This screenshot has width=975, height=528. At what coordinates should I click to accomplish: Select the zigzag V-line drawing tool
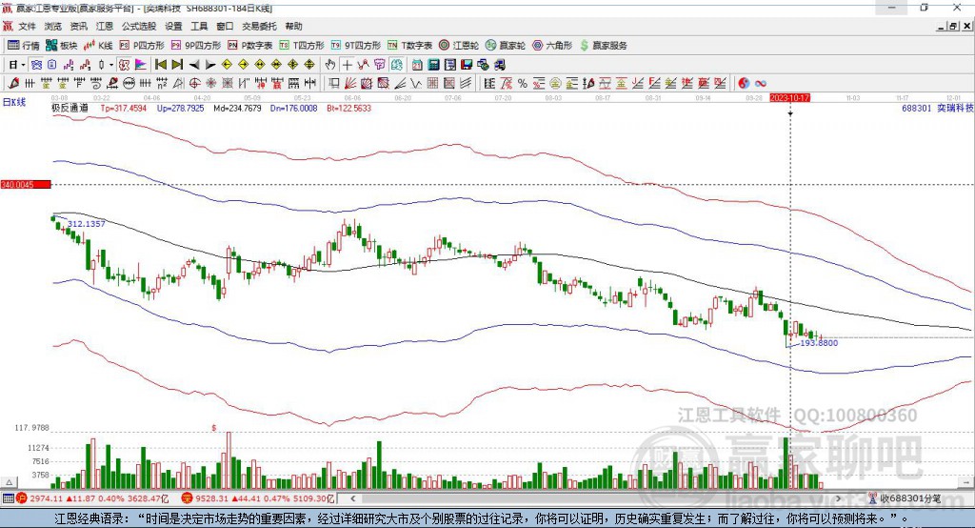tap(415, 83)
